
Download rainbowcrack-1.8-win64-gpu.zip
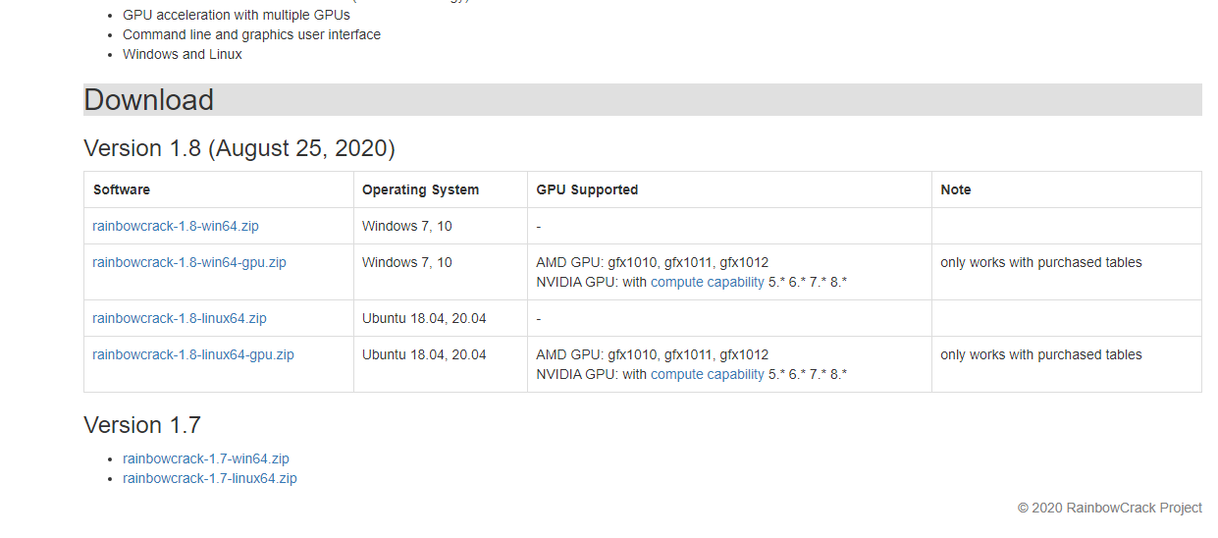pos(189,262)
